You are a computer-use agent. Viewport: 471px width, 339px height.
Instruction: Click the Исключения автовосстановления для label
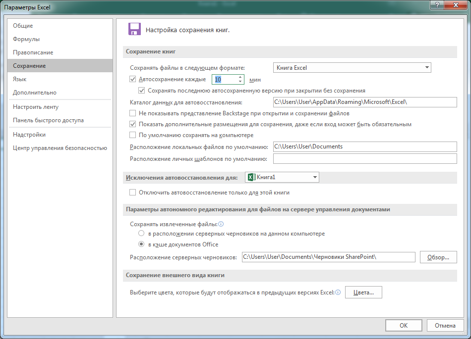pyautogui.click(x=182, y=178)
